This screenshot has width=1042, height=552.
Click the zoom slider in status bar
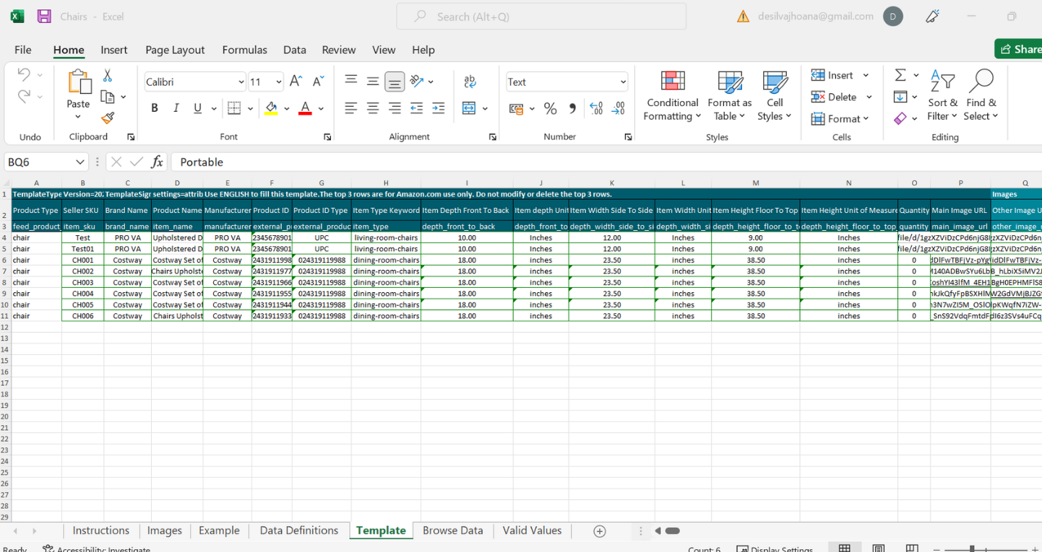973,549
